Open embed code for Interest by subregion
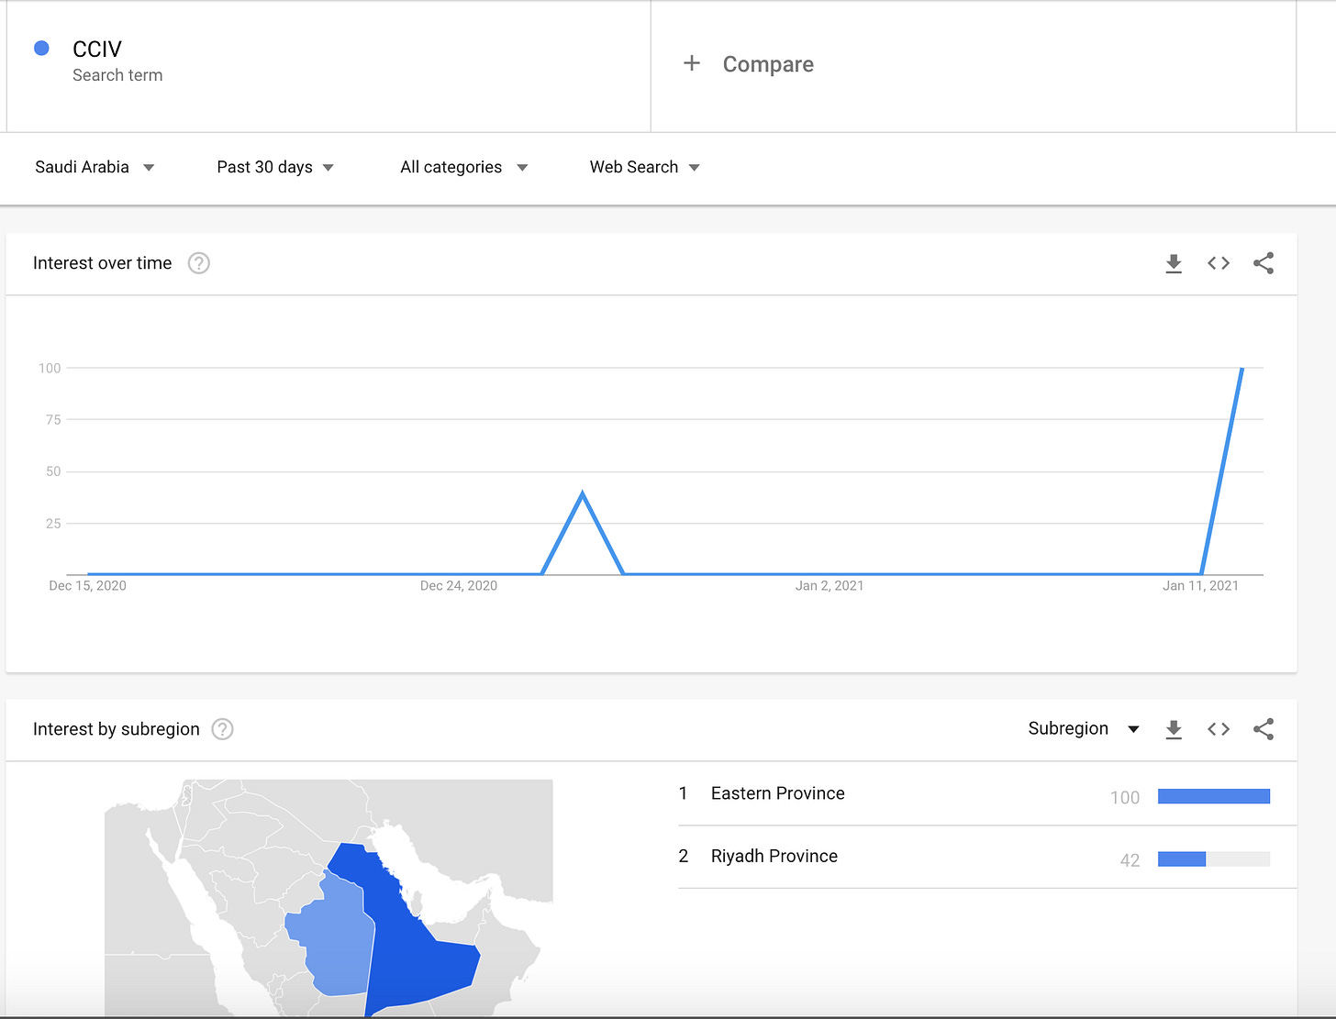The width and height of the screenshot is (1336, 1019). pos(1219,729)
